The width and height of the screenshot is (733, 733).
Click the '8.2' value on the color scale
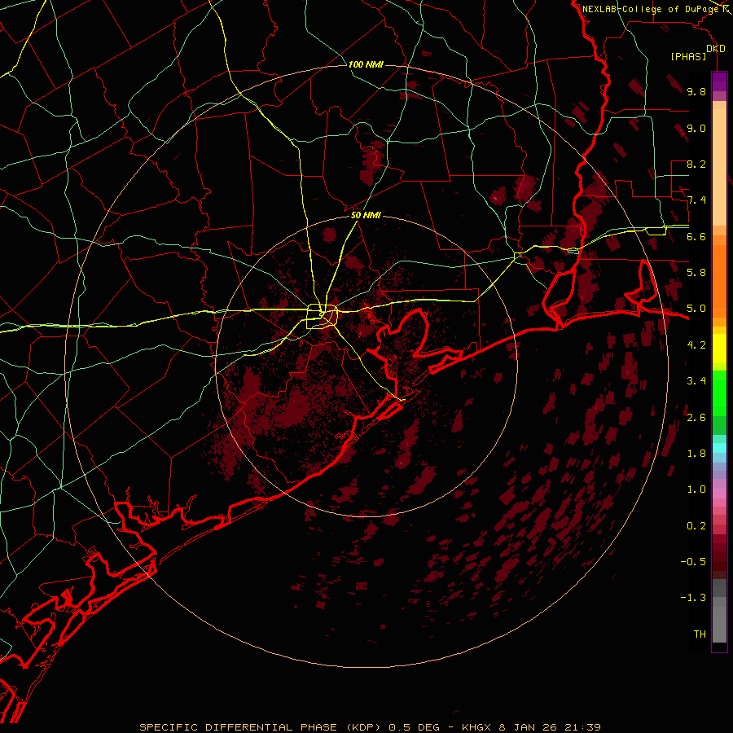696,164
